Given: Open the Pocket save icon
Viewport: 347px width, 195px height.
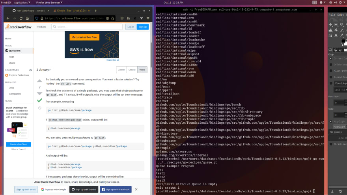Looking at the screenshot, I should [122, 19].
